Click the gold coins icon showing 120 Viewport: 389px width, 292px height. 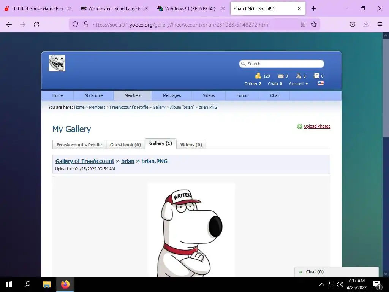[258, 76]
